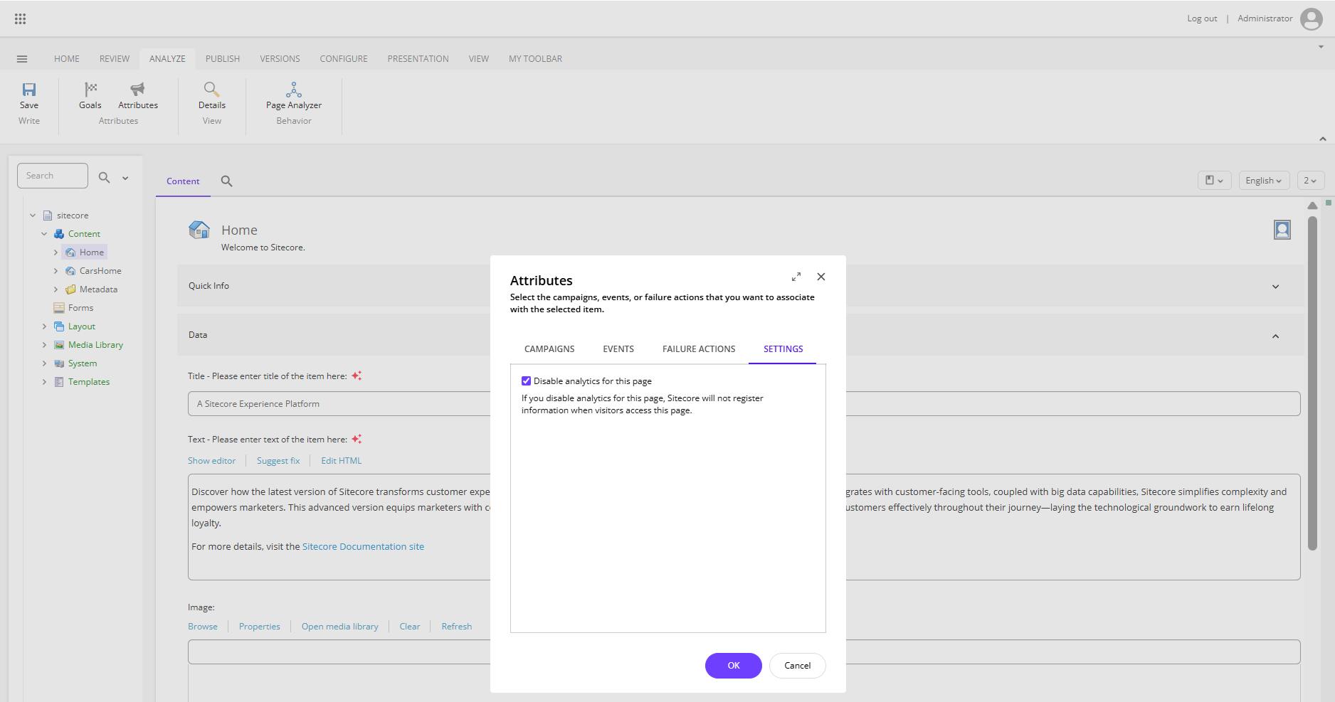
Task: Open the MY TOOLBAR ribbon tab
Action: point(535,59)
